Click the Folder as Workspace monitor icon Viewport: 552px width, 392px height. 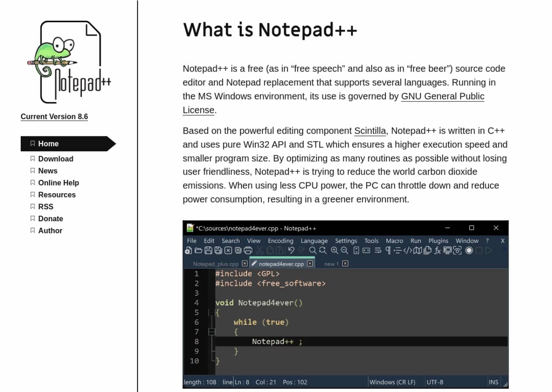coord(447,250)
